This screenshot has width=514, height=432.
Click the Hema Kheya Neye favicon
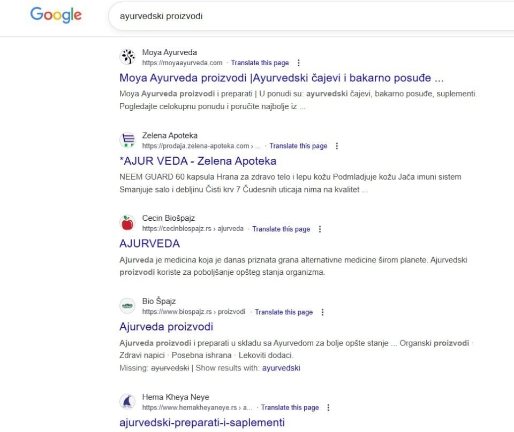click(127, 402)
